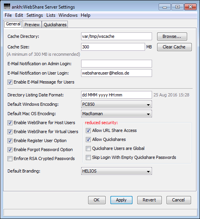Click the Directory Listing Date Format field
Image resolution: width=200 pixels, height=219 pixels.
tap(117, 95)
